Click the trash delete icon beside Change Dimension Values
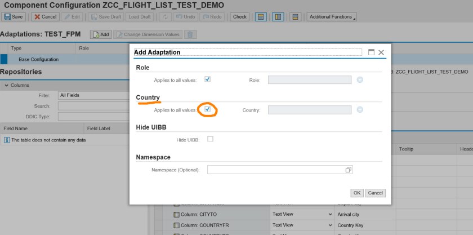 click(x=190, y=34)
